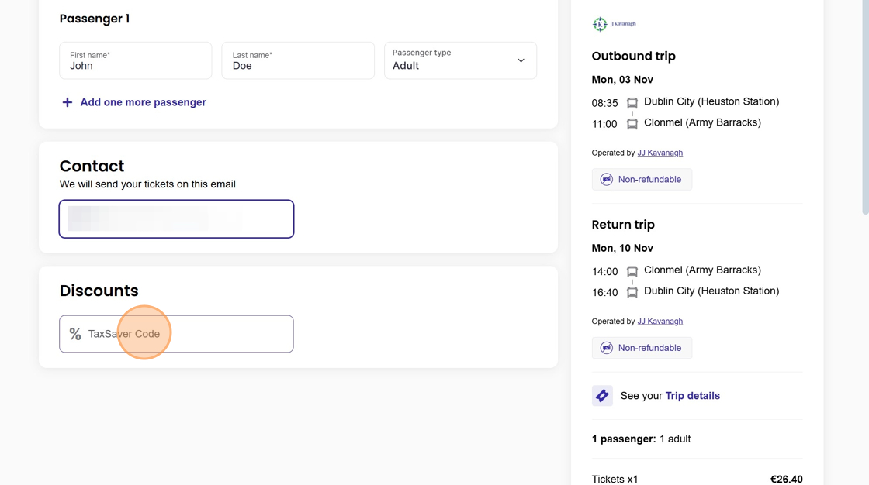Click the outbound Dublin City bus stop icon
869x485 pixels.
pos(632,103)
